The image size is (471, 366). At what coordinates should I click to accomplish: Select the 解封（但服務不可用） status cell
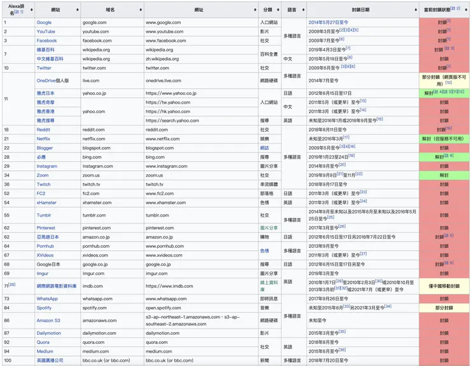point(444,139)
